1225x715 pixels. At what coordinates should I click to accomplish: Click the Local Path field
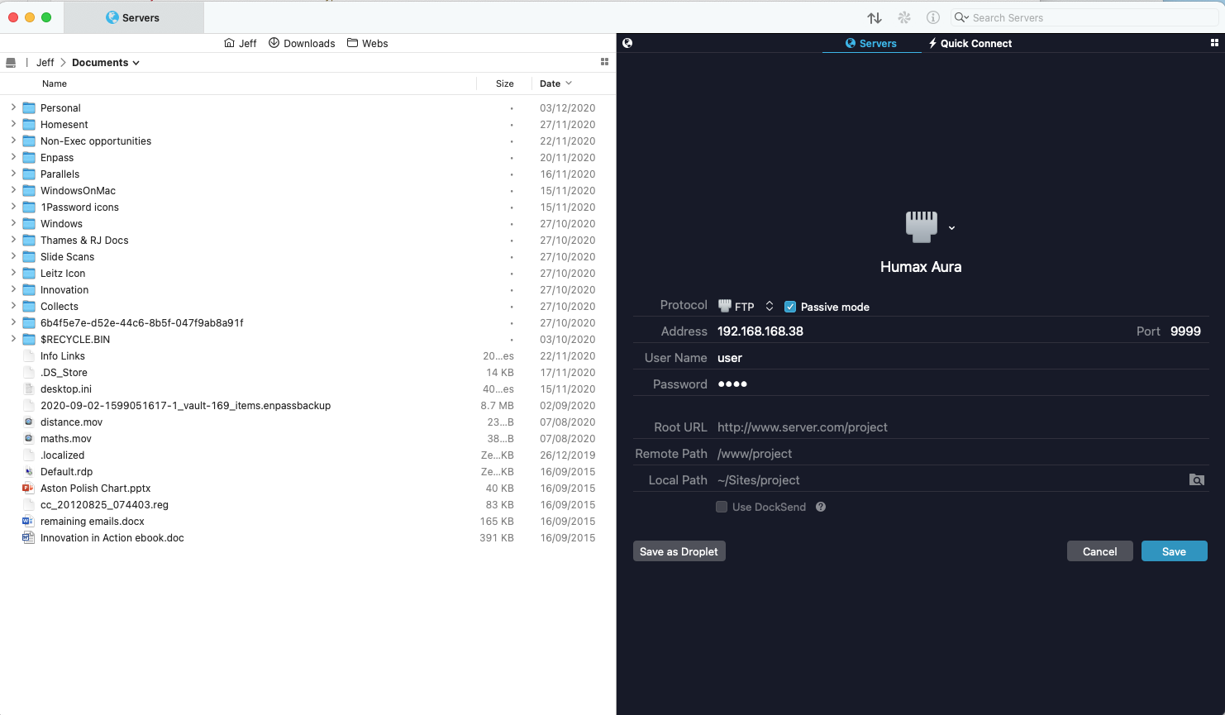click(951, 479)
